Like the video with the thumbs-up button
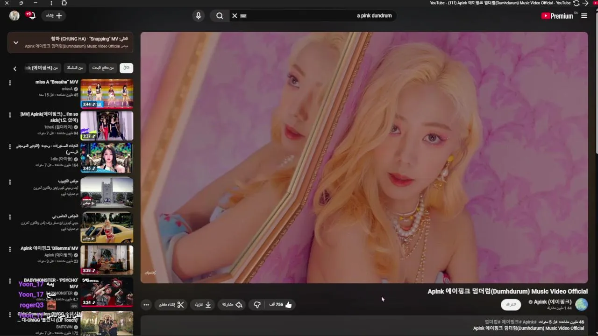 tap(281, 305)
